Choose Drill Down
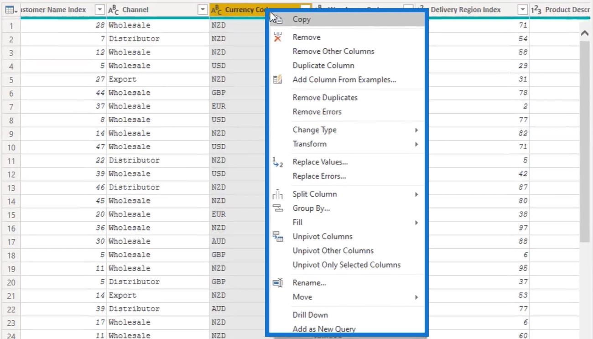This screenshot has width=593, height=339. pyautogui.click(x=347, y=315)
